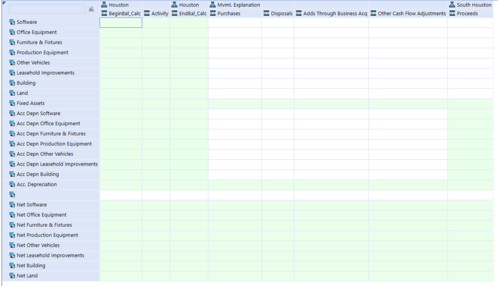This screenshot has height=286, width=498.
Task: Click the binoculars search icon
Action: click(x=91, y=9)
